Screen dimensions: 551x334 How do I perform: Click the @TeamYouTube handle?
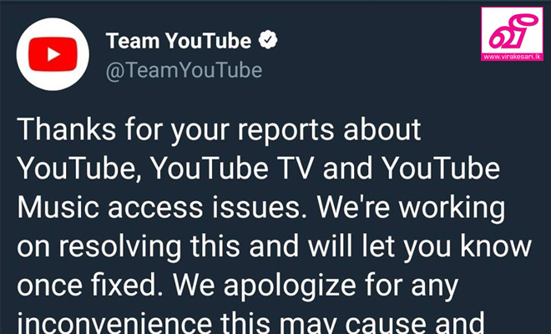[x=184, y=70]
